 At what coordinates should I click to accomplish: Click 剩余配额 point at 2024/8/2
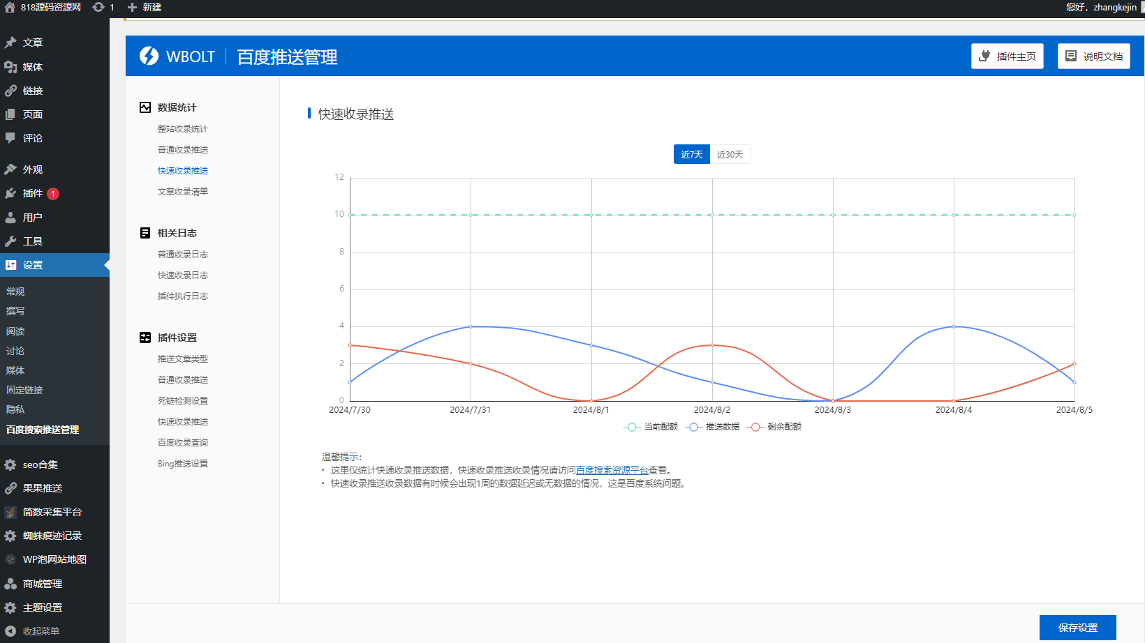pos(712,345)
